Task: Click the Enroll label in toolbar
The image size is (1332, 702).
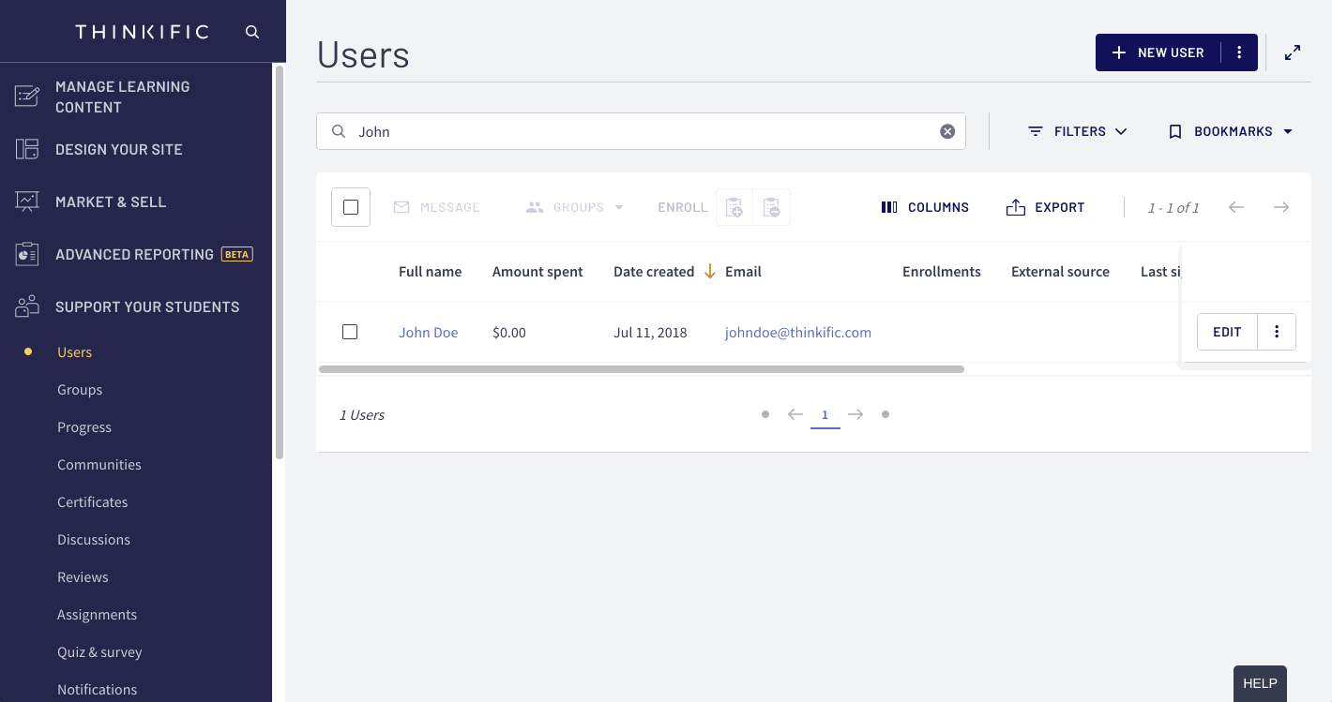Action: [683, 207]
